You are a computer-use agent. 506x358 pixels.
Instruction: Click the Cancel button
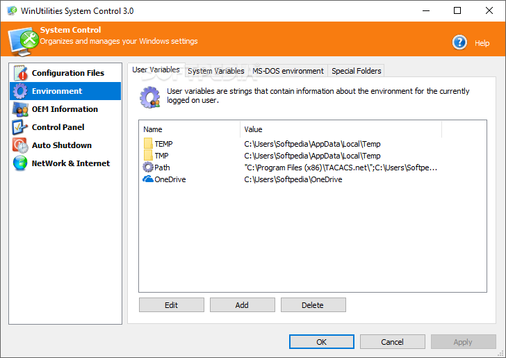pos(393,341)
